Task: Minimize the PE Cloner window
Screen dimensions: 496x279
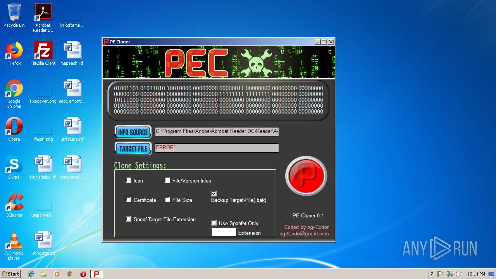Action: 317,41
